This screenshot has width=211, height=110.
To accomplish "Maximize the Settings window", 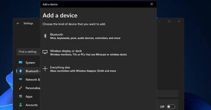I will (x=169, y=21).
